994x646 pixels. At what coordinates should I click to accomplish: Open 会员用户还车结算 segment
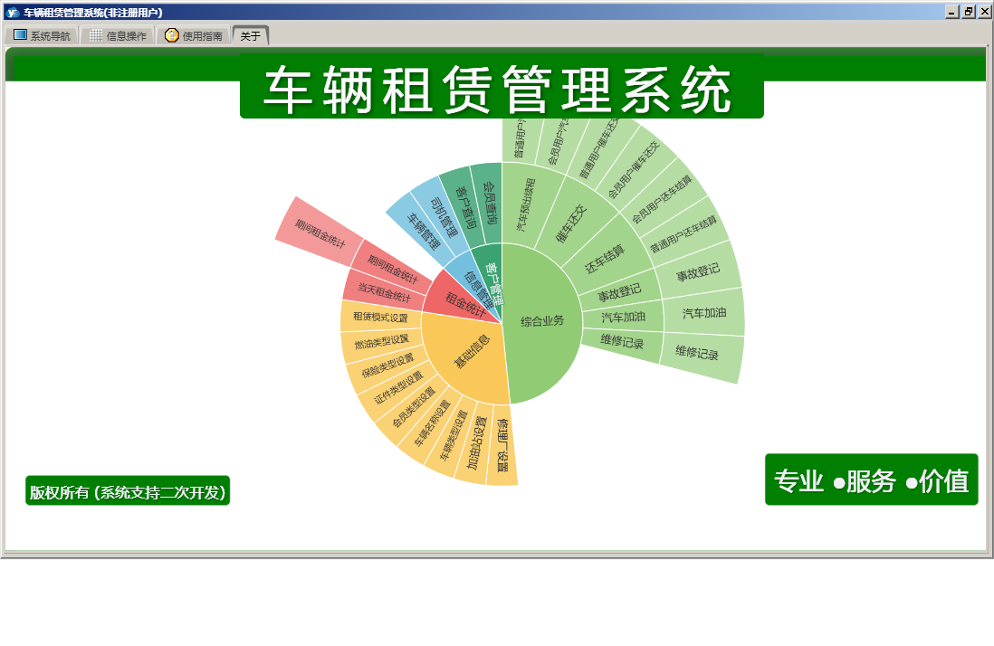(661, 199)
